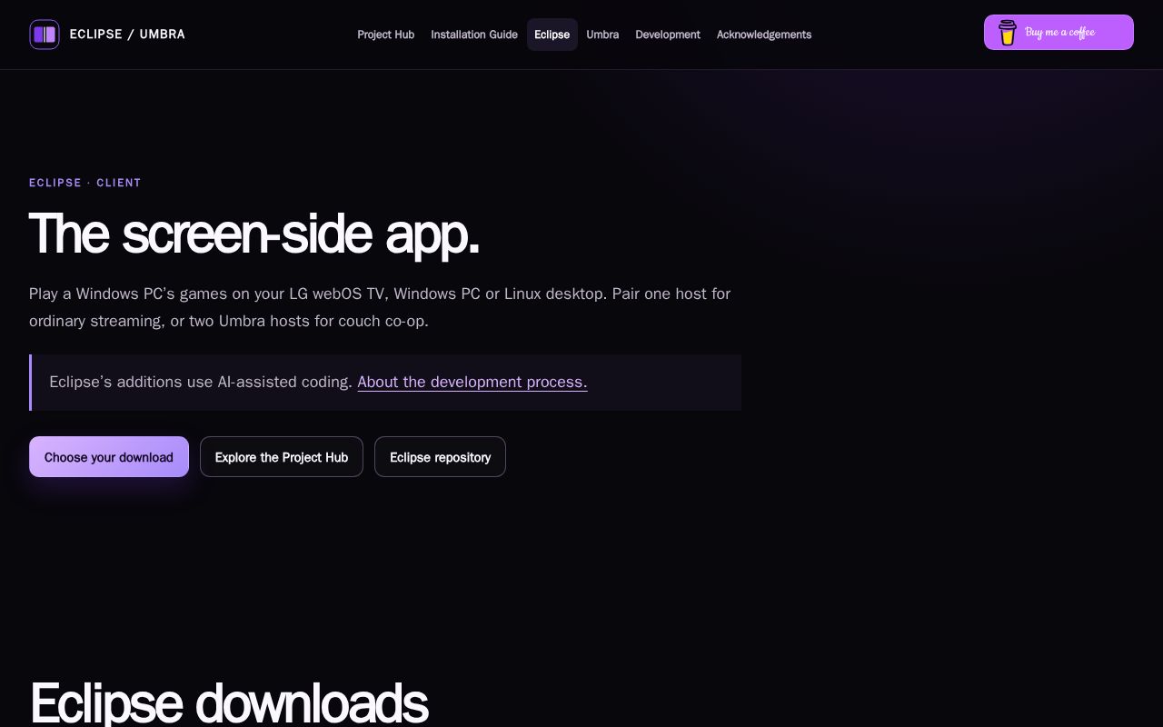
Task: Click the Eclipse / Umbra logo icon
Action: click(45, 35)
